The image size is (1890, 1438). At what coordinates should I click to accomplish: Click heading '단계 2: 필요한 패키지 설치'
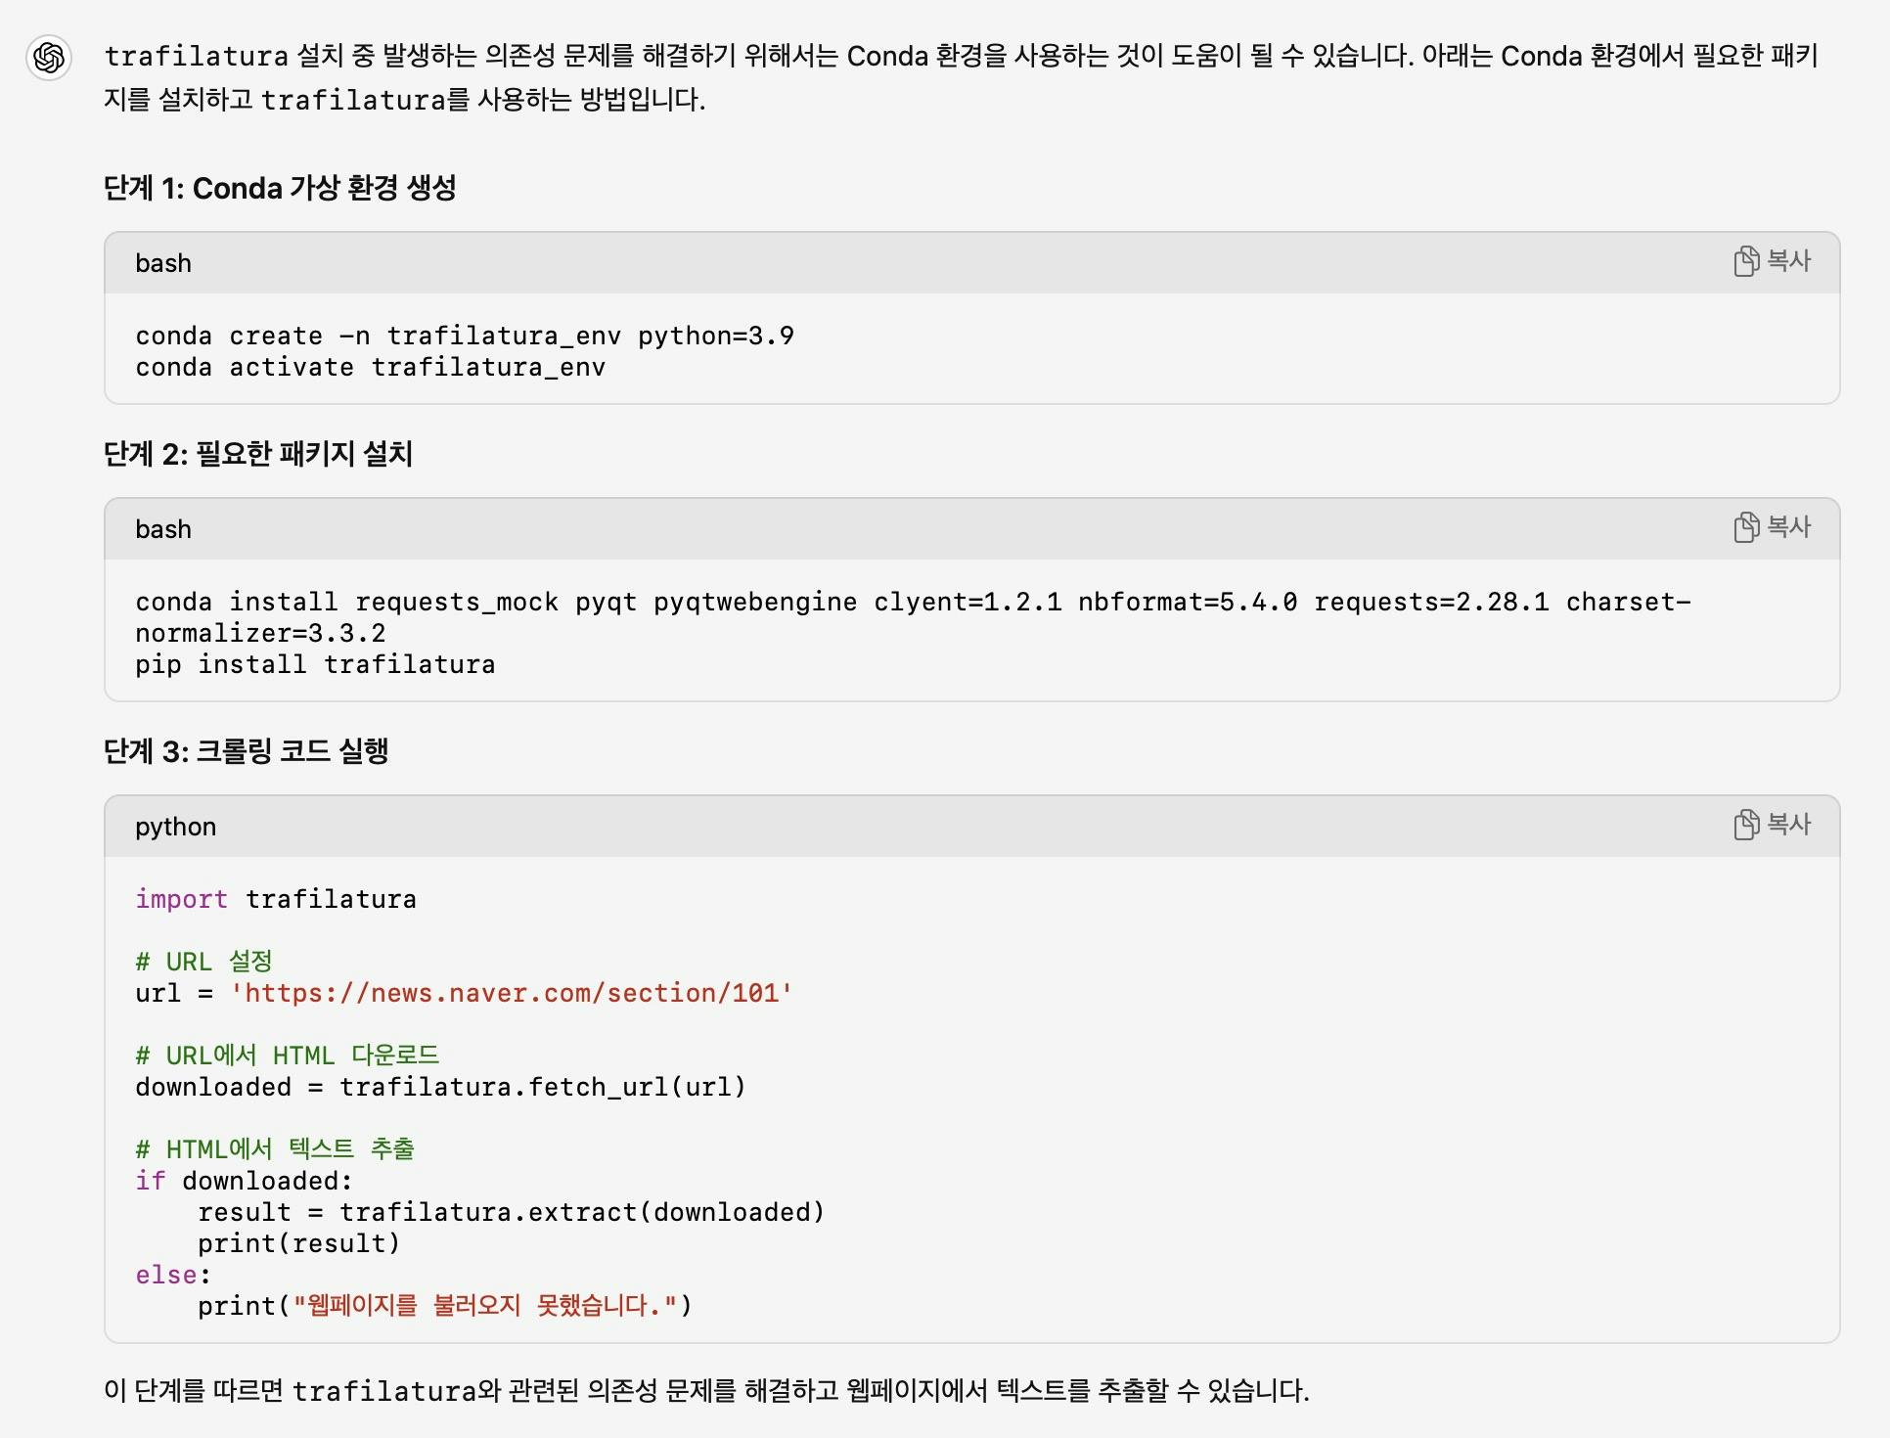tap(258, 454)
